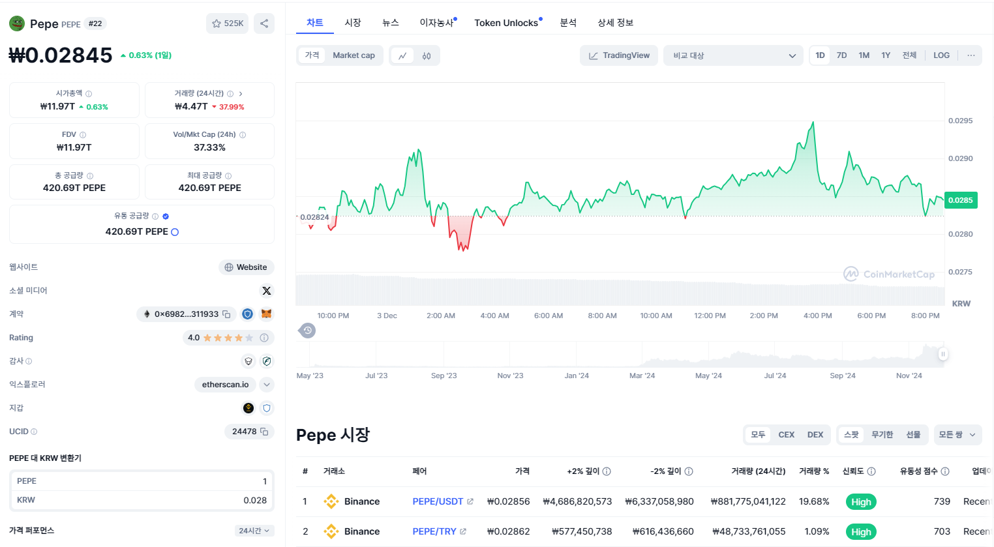Open the 뉴스 tab
994x547 pixels.
tap(391, 23)
